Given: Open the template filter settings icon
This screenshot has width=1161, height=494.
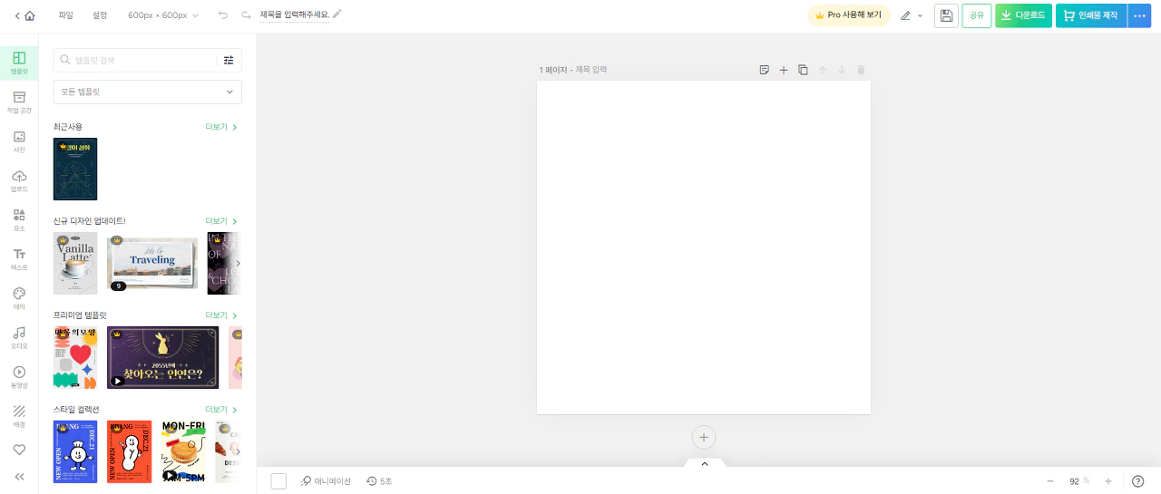Looking at the screenshot, I should 229,60.
